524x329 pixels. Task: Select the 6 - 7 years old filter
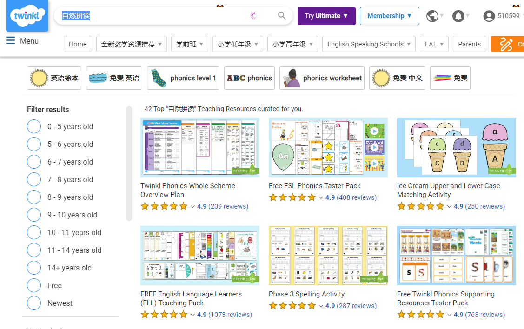point(34,162)
